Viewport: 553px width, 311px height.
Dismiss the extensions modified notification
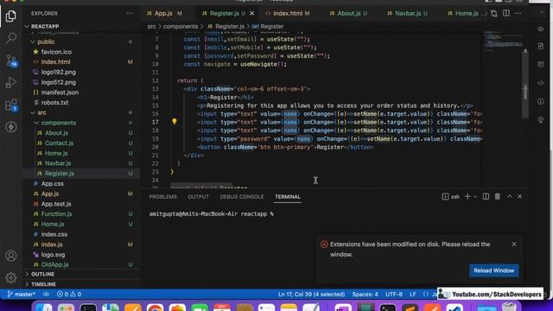pyautogui.click(x=514, y=244)
